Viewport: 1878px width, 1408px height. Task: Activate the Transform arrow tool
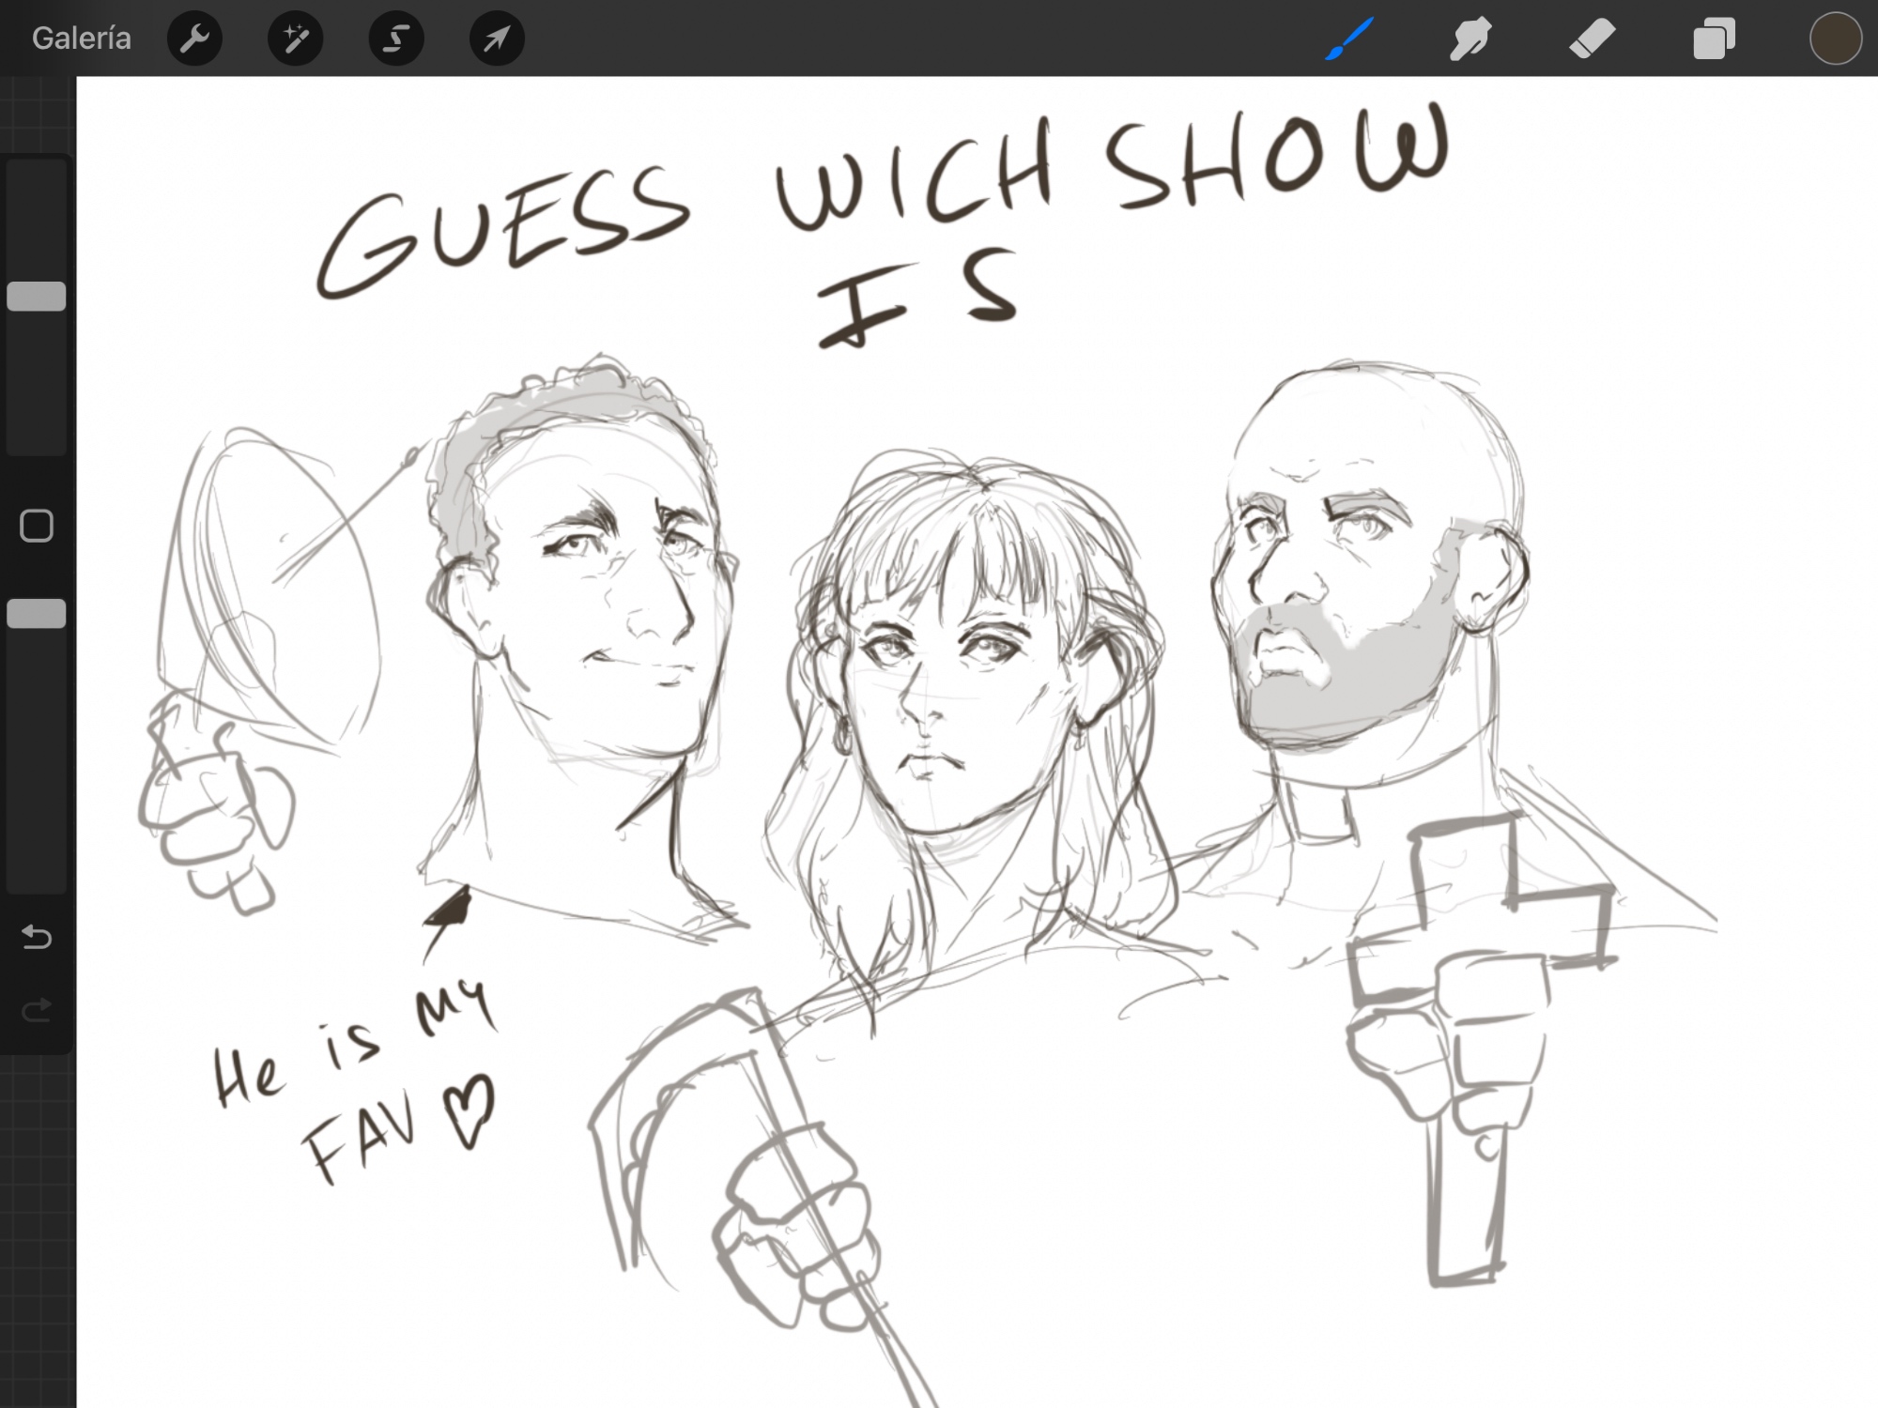click(x=496, y=38)
